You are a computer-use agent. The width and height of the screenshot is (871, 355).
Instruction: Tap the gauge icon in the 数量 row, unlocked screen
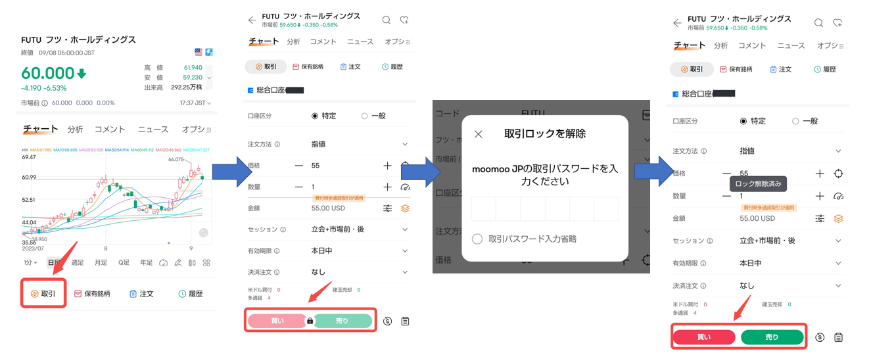(x=838, y=196)
